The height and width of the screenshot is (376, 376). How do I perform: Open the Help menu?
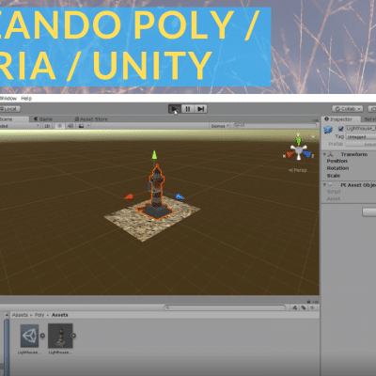click(x=26, y=99)
